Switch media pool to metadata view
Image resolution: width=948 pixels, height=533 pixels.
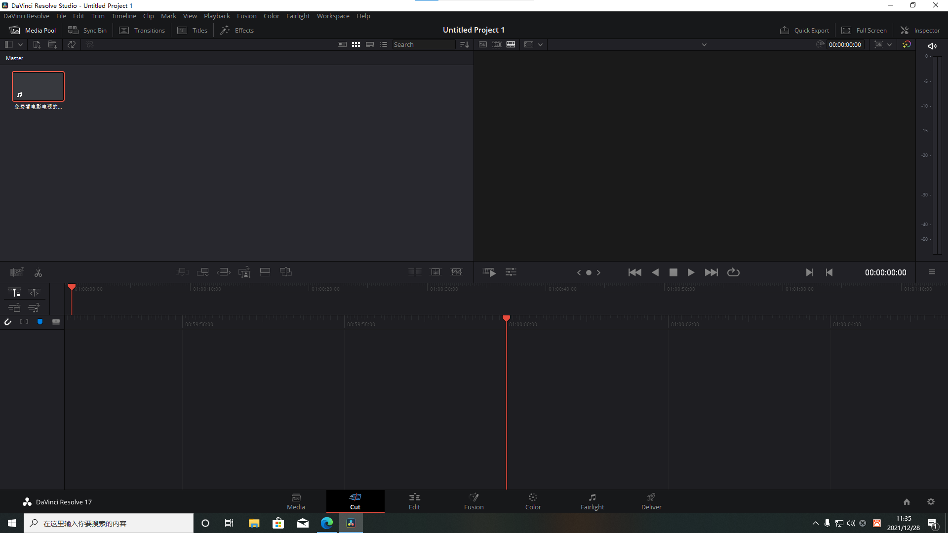(342, 44)
